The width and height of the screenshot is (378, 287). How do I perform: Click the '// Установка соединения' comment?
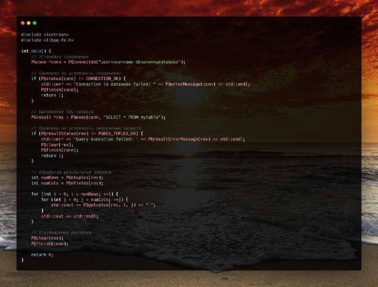point(60,57)
